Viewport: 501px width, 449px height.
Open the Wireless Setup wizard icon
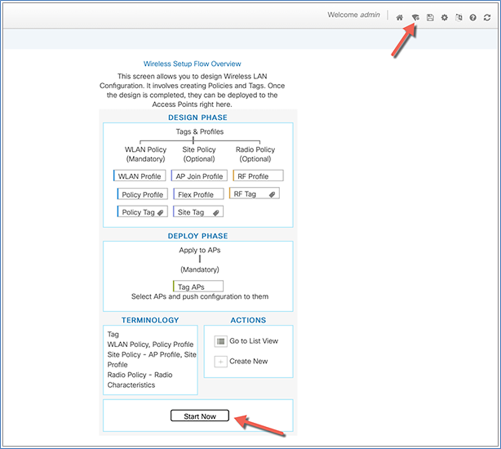[x=416, y=17]
